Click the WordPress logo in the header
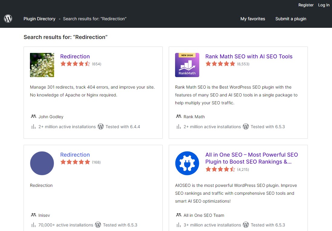The width and height of the screenshot is (332, 231). [x=8, y=19]
